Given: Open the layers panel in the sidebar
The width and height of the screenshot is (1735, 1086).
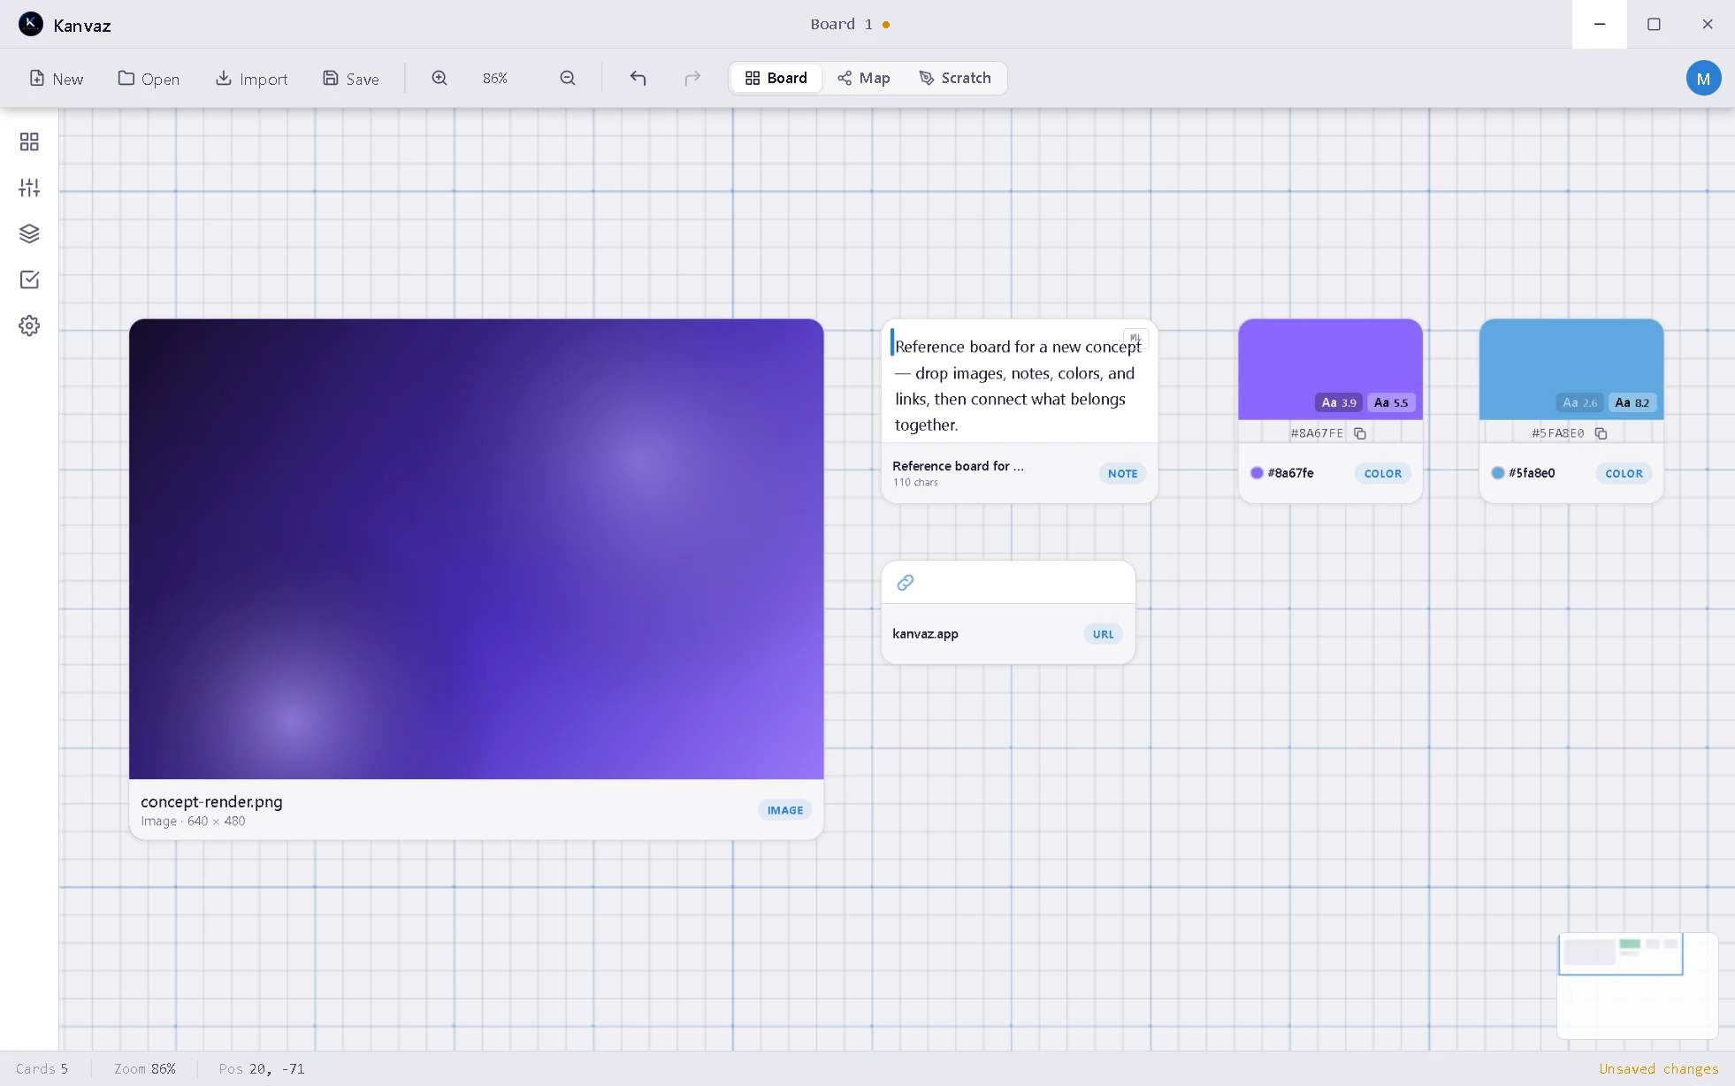Looking at the screenshot, I should point(29,233).
